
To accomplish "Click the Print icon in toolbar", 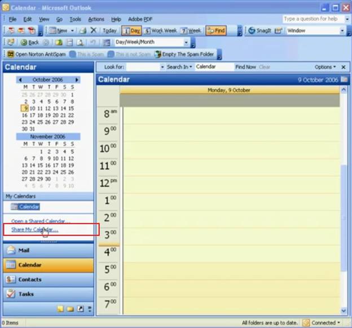I will pos(83,30).
